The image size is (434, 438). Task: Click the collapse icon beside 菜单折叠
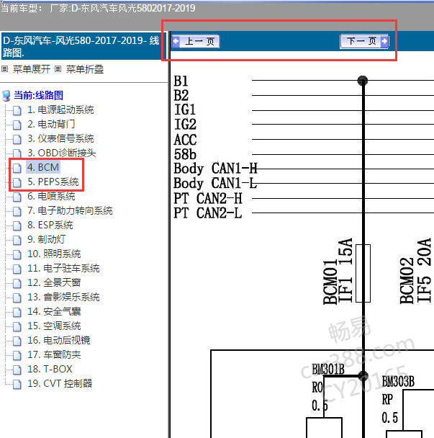(x=58, y=68)
